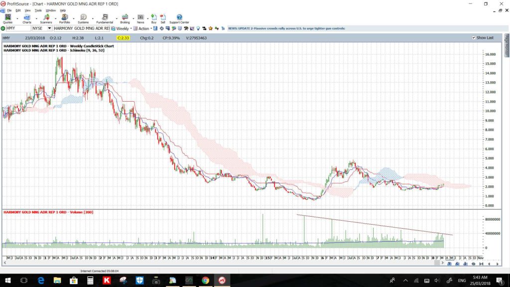
Task: Click the first blue zoom icon below the date axis
Action: pyautogui.click(x=449, y=264)
